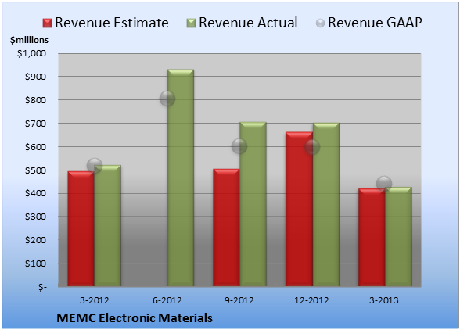Click the '3-2013' quarter label
The width and height of the screenshot is (460, 330).
point(384,300)
